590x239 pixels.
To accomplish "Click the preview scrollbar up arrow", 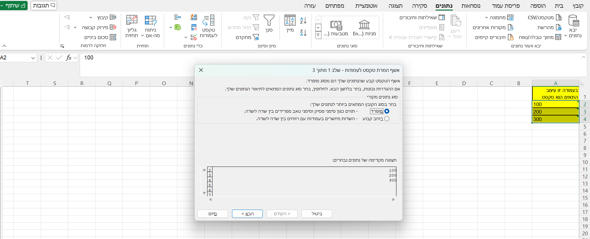I will click(x=204, y=170).
